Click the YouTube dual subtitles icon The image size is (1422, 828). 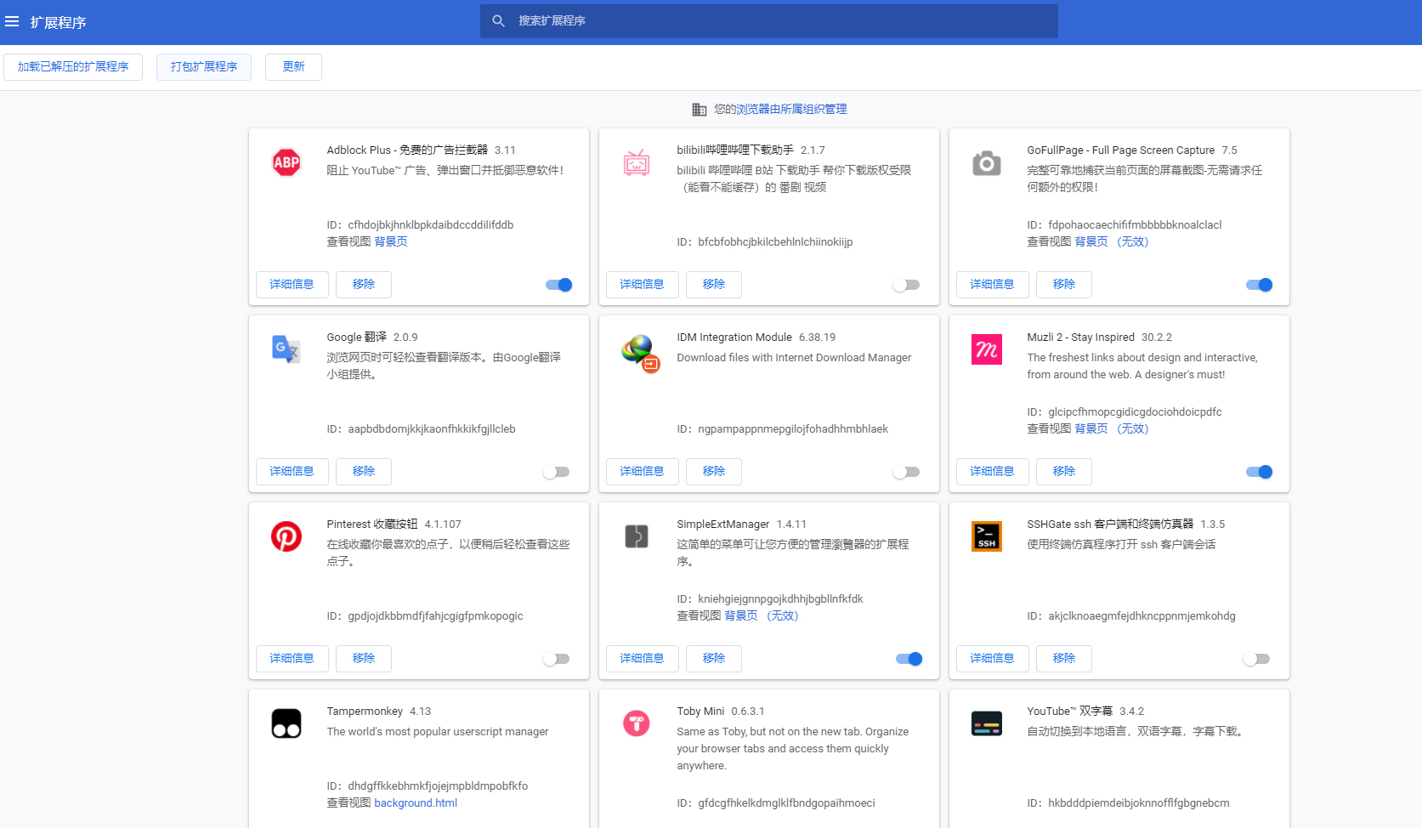987,723
